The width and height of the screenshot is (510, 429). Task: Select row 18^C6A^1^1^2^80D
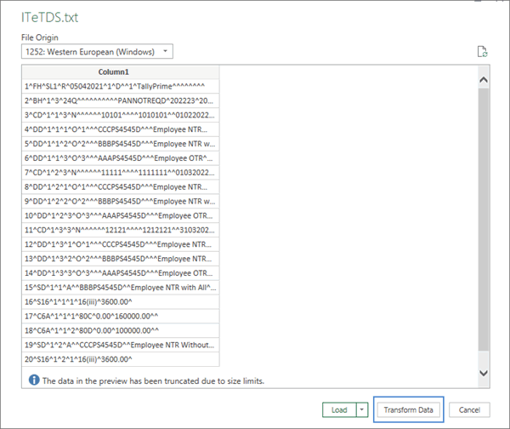pyautogui.click(x=121, y=330)
